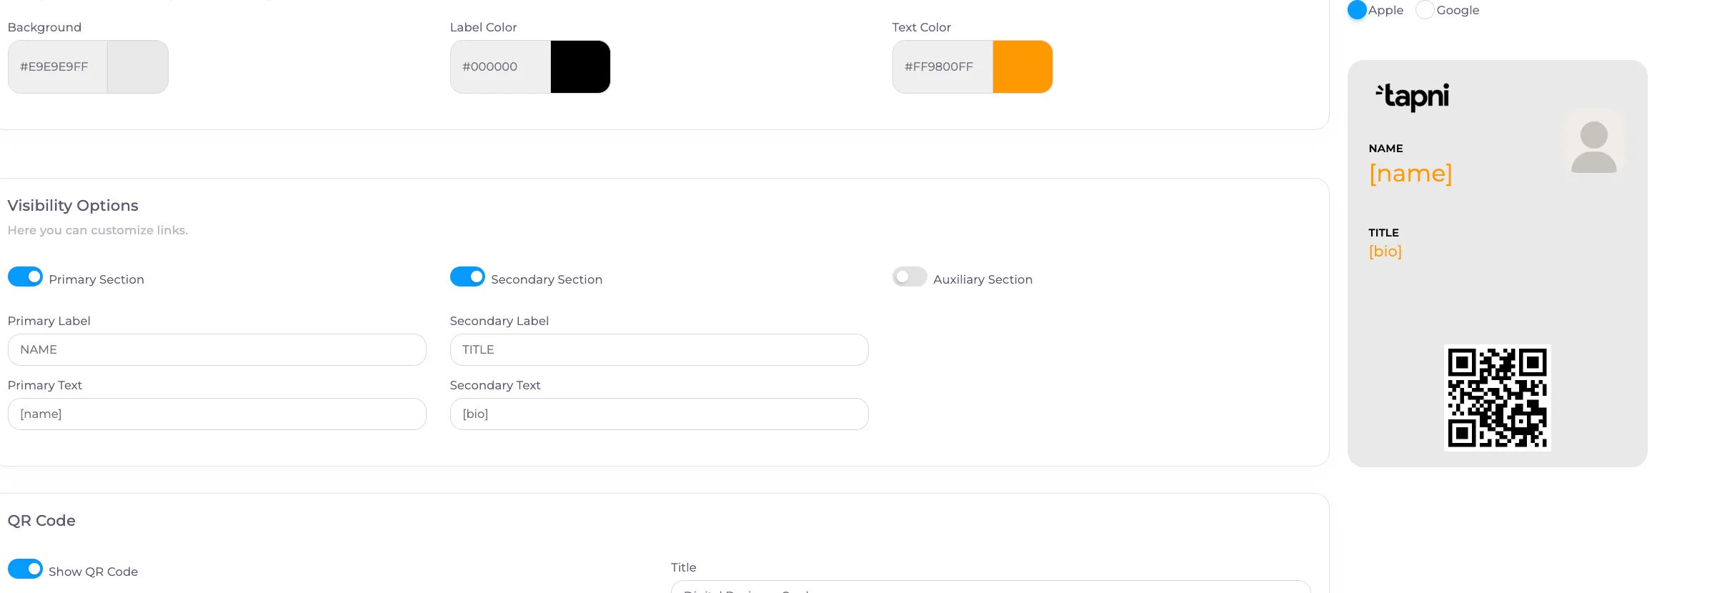
Task: Click the Secondary Text input field
Action: click(x=660, y=414)
